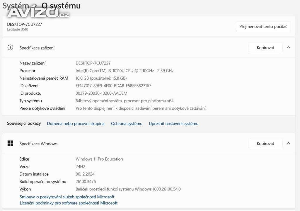Select the RAM value 16,0 GB
Viewport: 300px width, 211px height.
101,78
